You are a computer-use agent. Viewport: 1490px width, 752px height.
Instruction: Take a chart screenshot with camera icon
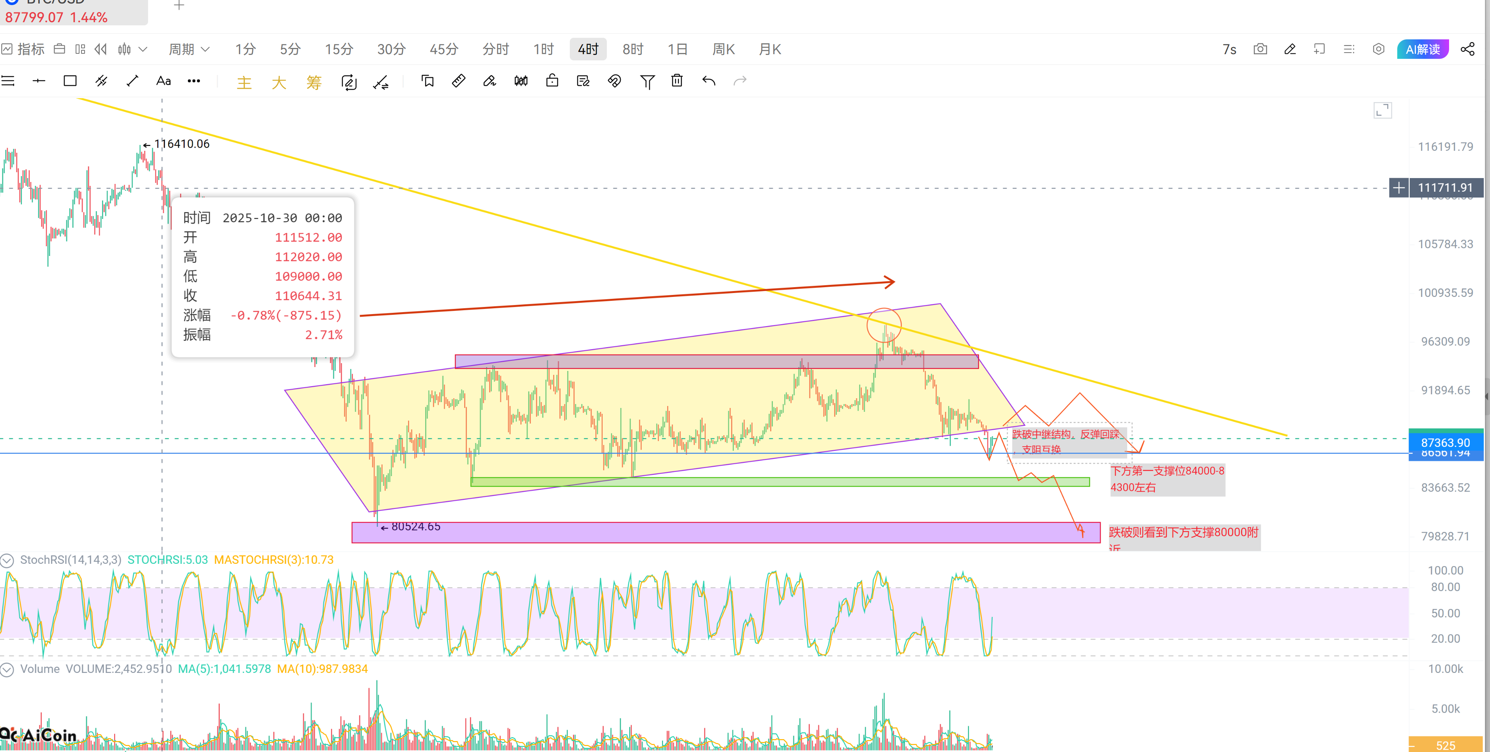1260,49
